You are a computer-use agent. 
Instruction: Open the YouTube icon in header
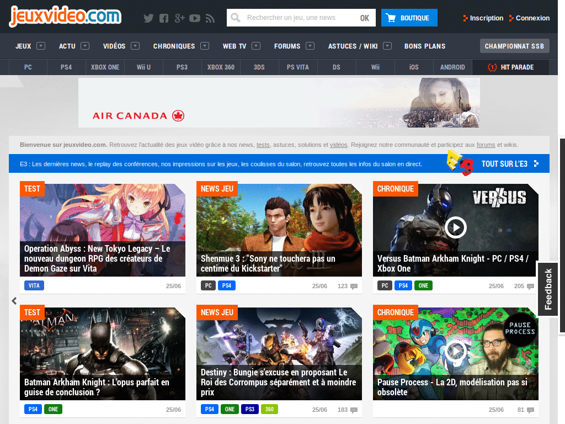point(195,18)
